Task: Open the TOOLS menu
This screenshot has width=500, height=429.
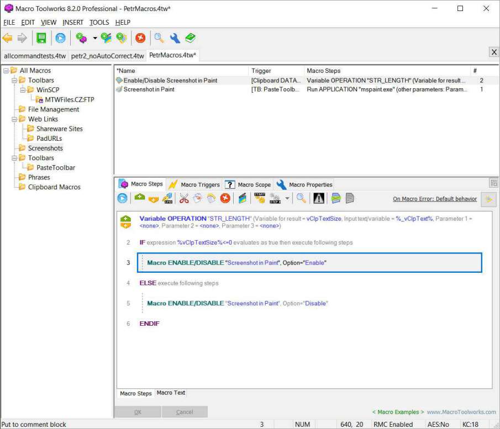Action: pos(99,22)
